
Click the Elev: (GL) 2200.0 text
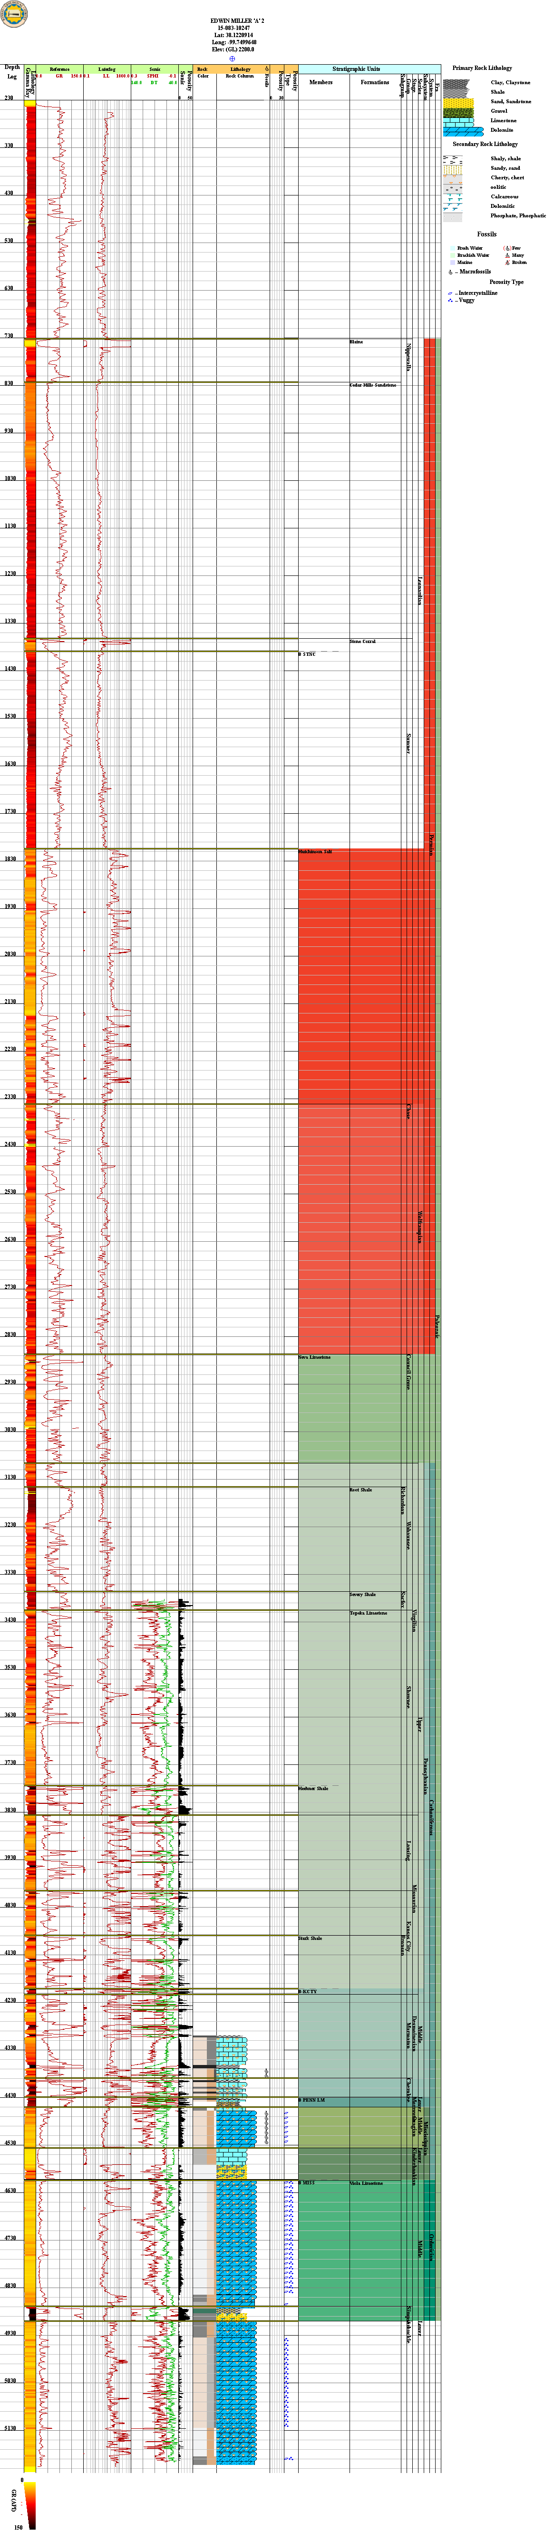pyautogui.click(x=234, y=49)
